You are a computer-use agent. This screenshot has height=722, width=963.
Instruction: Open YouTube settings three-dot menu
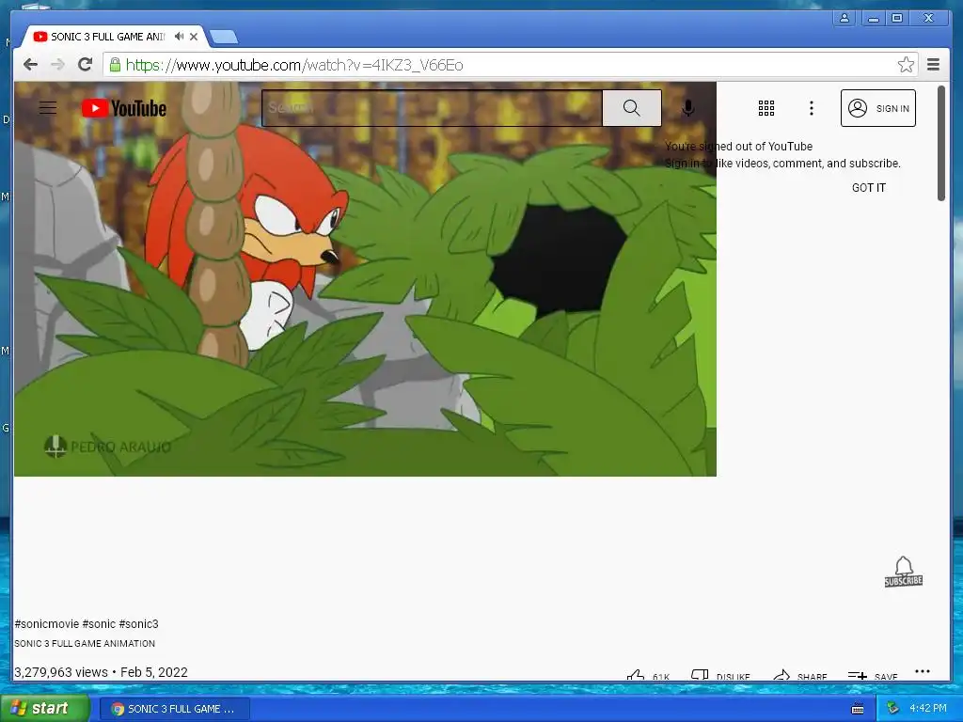pyautogui.click(x=812, y=108)
